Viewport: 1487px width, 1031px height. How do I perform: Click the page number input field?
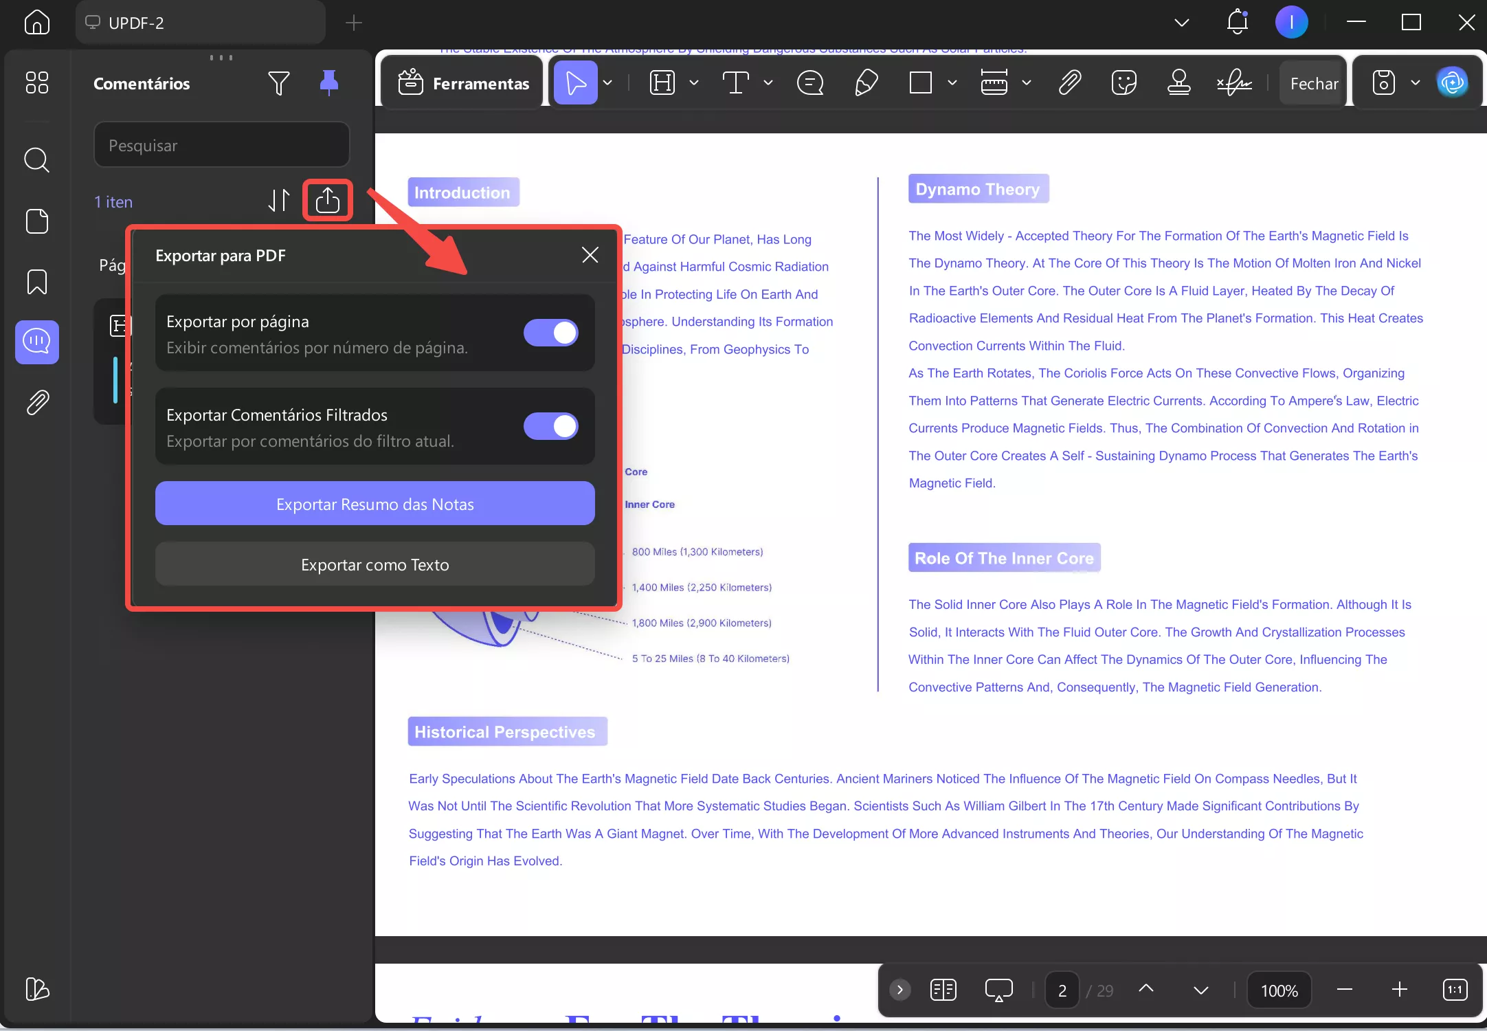click(1062, 990)
